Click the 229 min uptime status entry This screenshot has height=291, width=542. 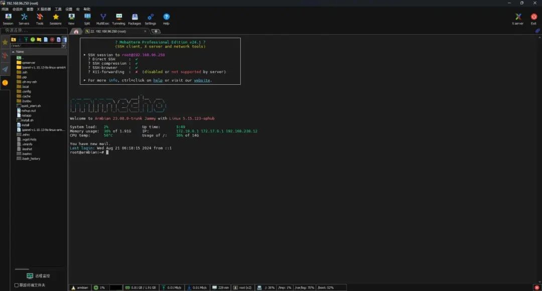pyautogui.click(x=220, y=287)
